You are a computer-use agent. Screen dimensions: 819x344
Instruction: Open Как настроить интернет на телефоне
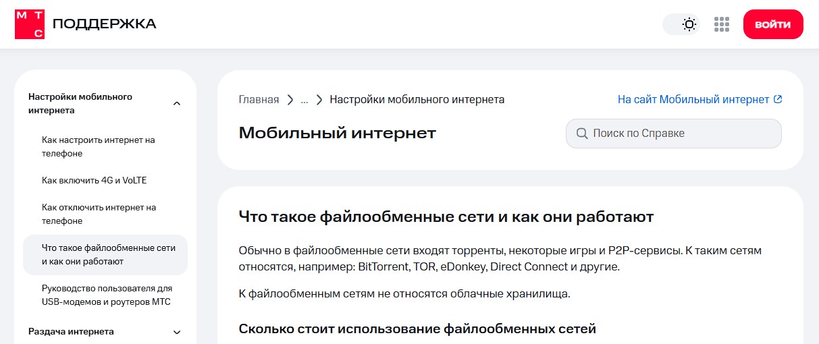pos(99,146)
